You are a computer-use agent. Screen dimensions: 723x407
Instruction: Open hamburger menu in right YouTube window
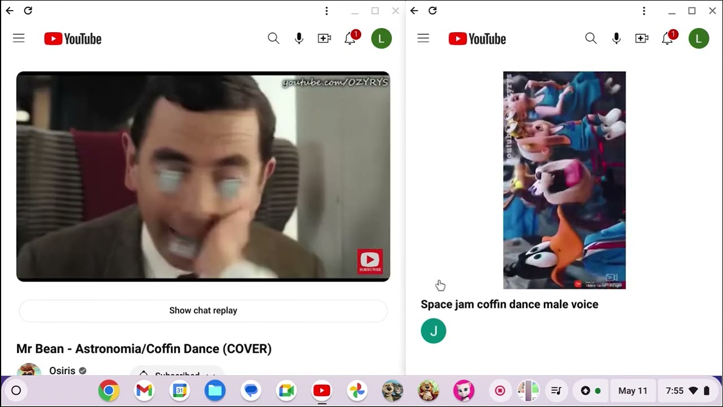[423, 38]
